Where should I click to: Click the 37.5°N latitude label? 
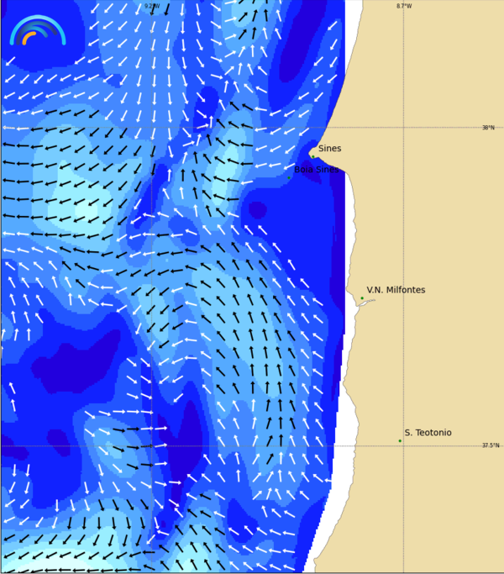pyautogui.click(x=490, y=445)
